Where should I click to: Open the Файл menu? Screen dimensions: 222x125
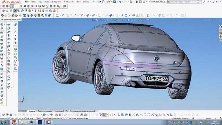point(27,2)
